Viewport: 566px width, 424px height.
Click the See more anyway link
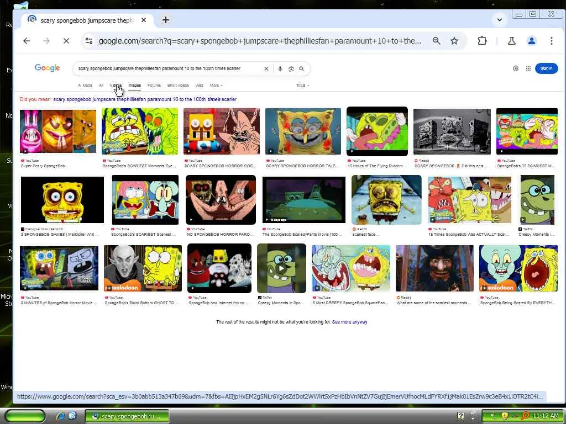click(x=349, y=322)
